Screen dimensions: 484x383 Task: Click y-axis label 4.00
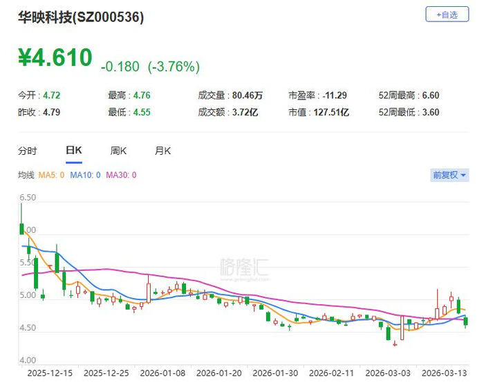[28, 360]
